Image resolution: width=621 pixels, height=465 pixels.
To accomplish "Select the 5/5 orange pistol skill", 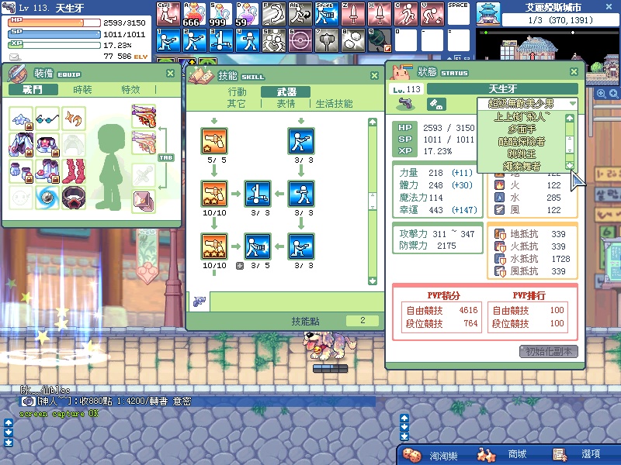I will pos(214,141).
